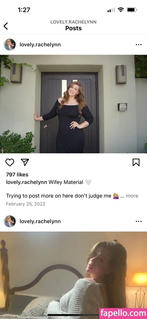Open the first post's profile avatar
The image size is (147, 319).
point(10,45)
